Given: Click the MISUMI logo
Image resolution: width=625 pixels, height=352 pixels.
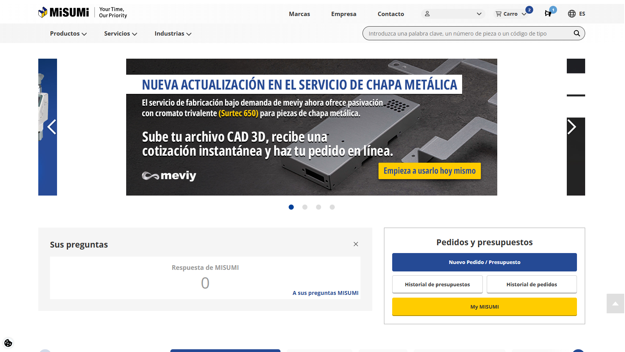Looking at the screenshot, I should point(64,13).
